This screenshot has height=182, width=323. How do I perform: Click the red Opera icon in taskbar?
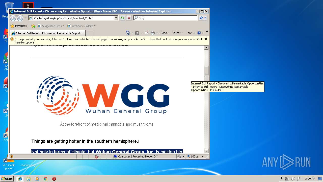(x=54, y=179)
